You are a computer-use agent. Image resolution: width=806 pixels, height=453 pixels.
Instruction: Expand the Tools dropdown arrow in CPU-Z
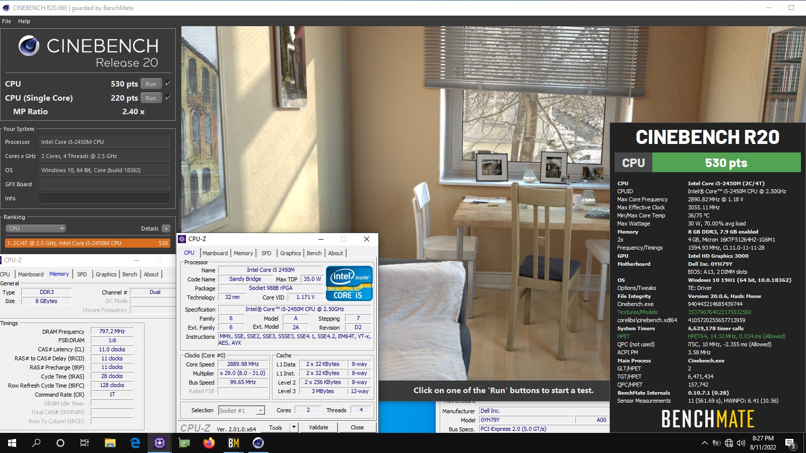[294, 427]
